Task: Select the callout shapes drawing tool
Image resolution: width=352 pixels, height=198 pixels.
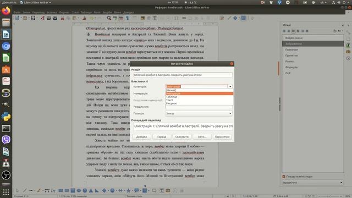Action: (x=136, y=191)
